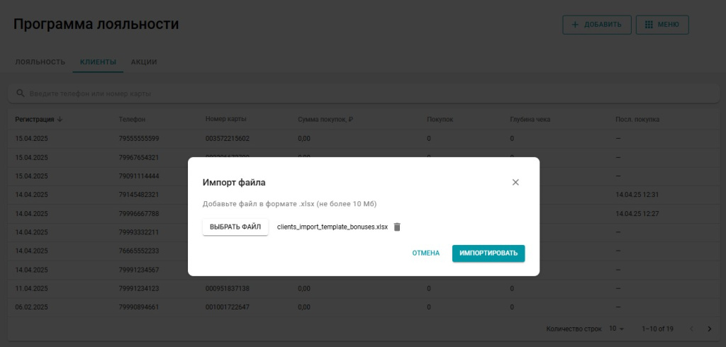Switch to the ЛОЯЛЬНОСТЬ tab
The image size is (726, 347).
40,62
